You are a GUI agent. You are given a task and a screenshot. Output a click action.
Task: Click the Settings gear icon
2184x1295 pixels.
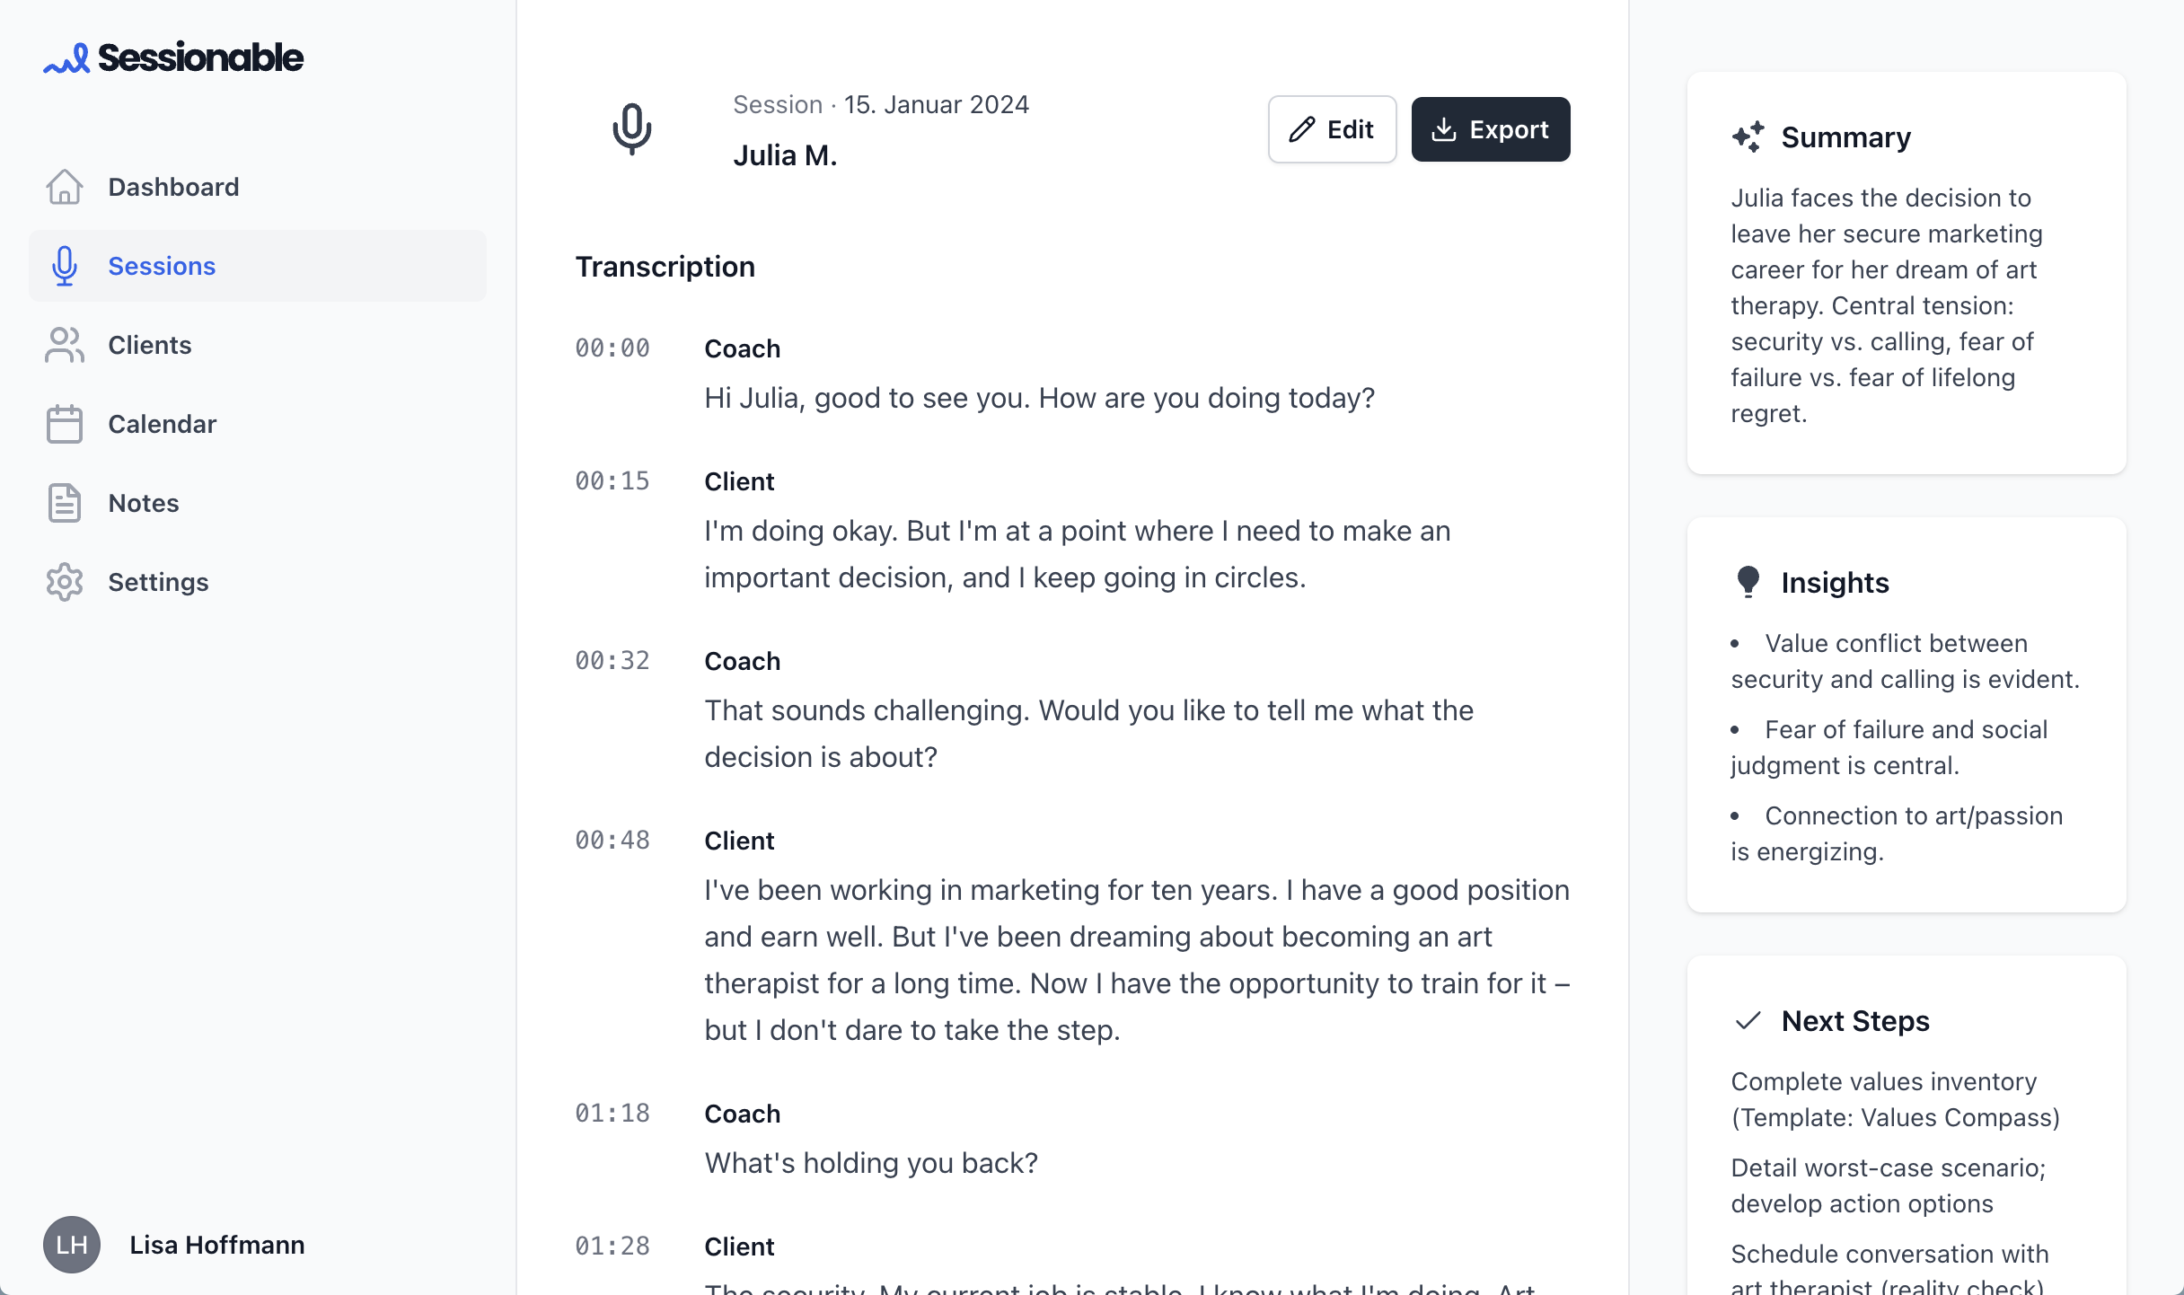point(65,582)
